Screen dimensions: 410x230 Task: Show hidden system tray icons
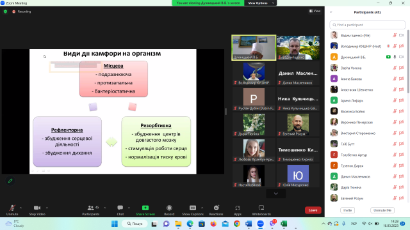[323, 224]
